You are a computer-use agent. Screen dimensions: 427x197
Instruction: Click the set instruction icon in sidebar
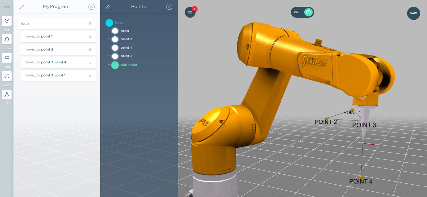click(x=7, y=21)
